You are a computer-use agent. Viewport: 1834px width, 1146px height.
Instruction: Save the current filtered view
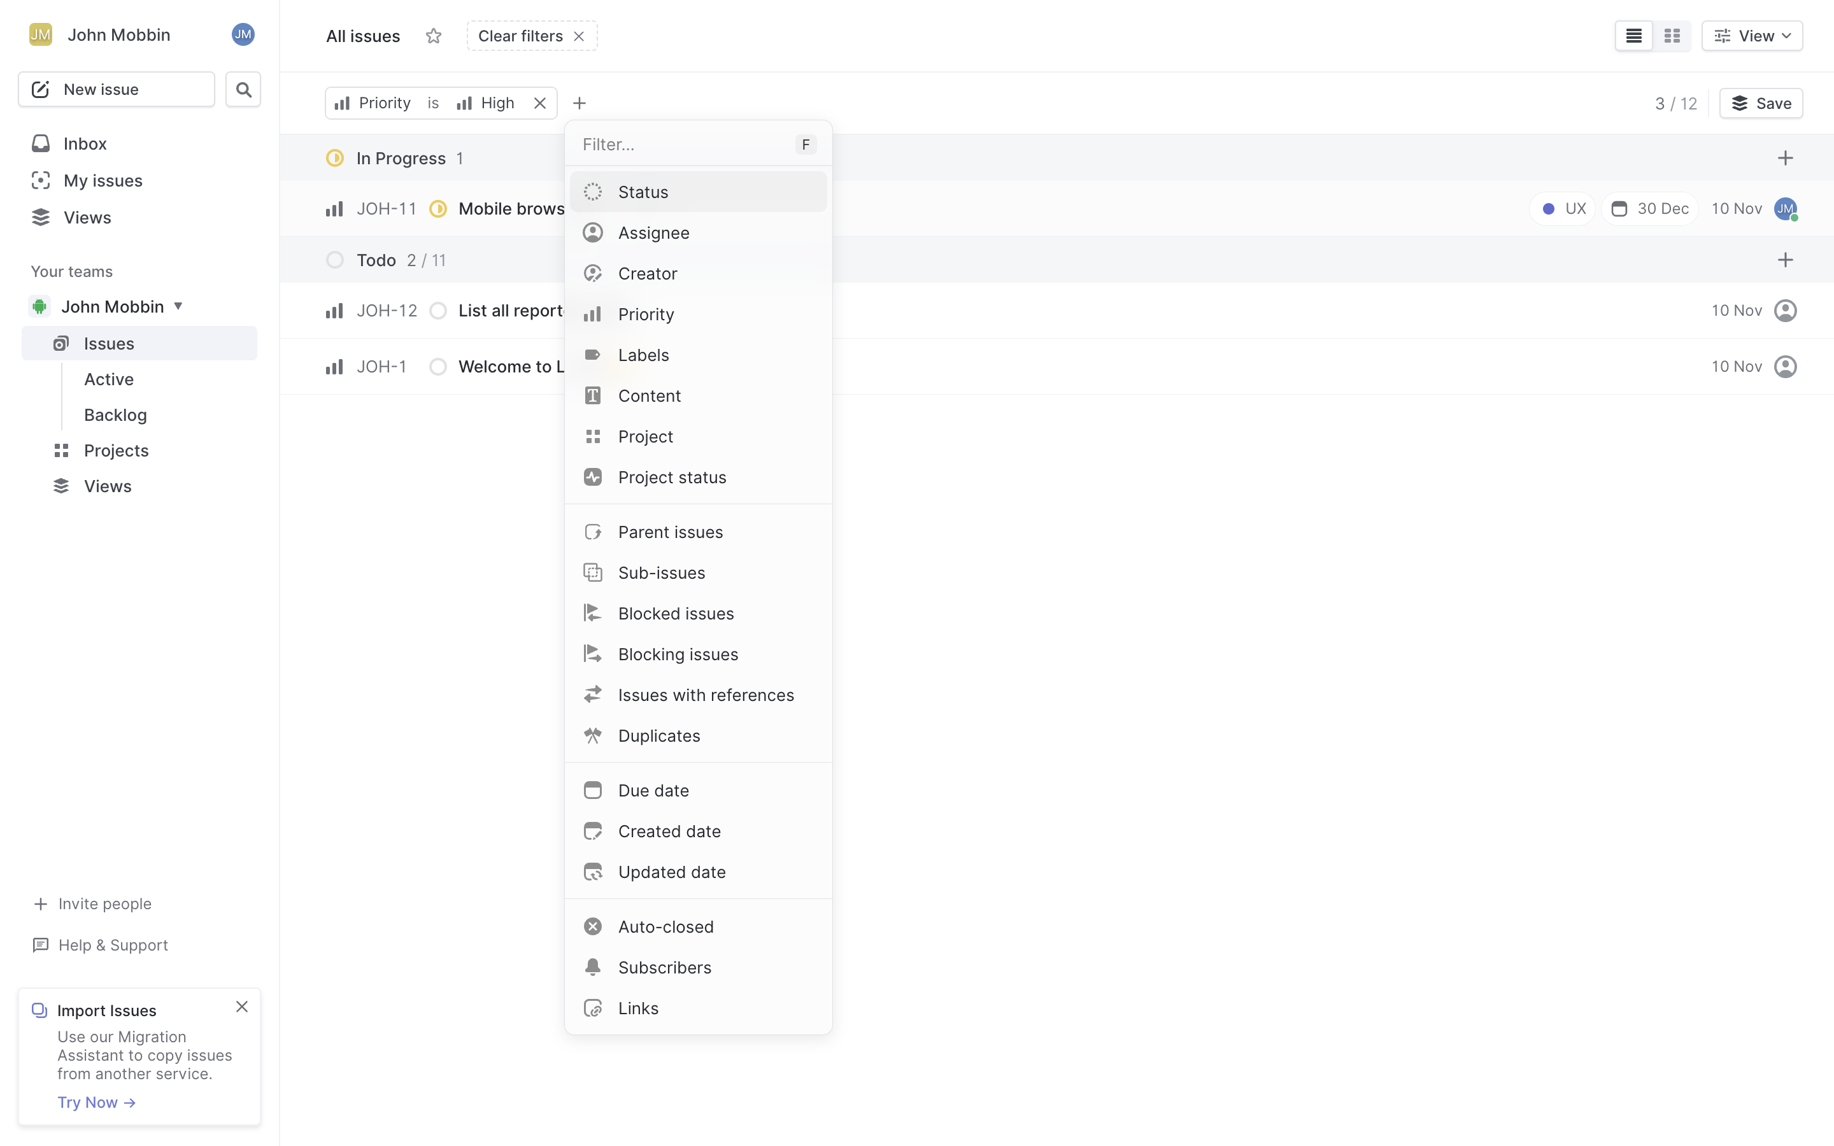tap(1761, 103)
